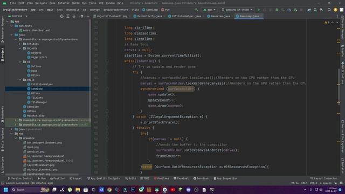This screenshot has width=345, height=194.
Task: Collapse the Objects package
Action: point(20,48)
